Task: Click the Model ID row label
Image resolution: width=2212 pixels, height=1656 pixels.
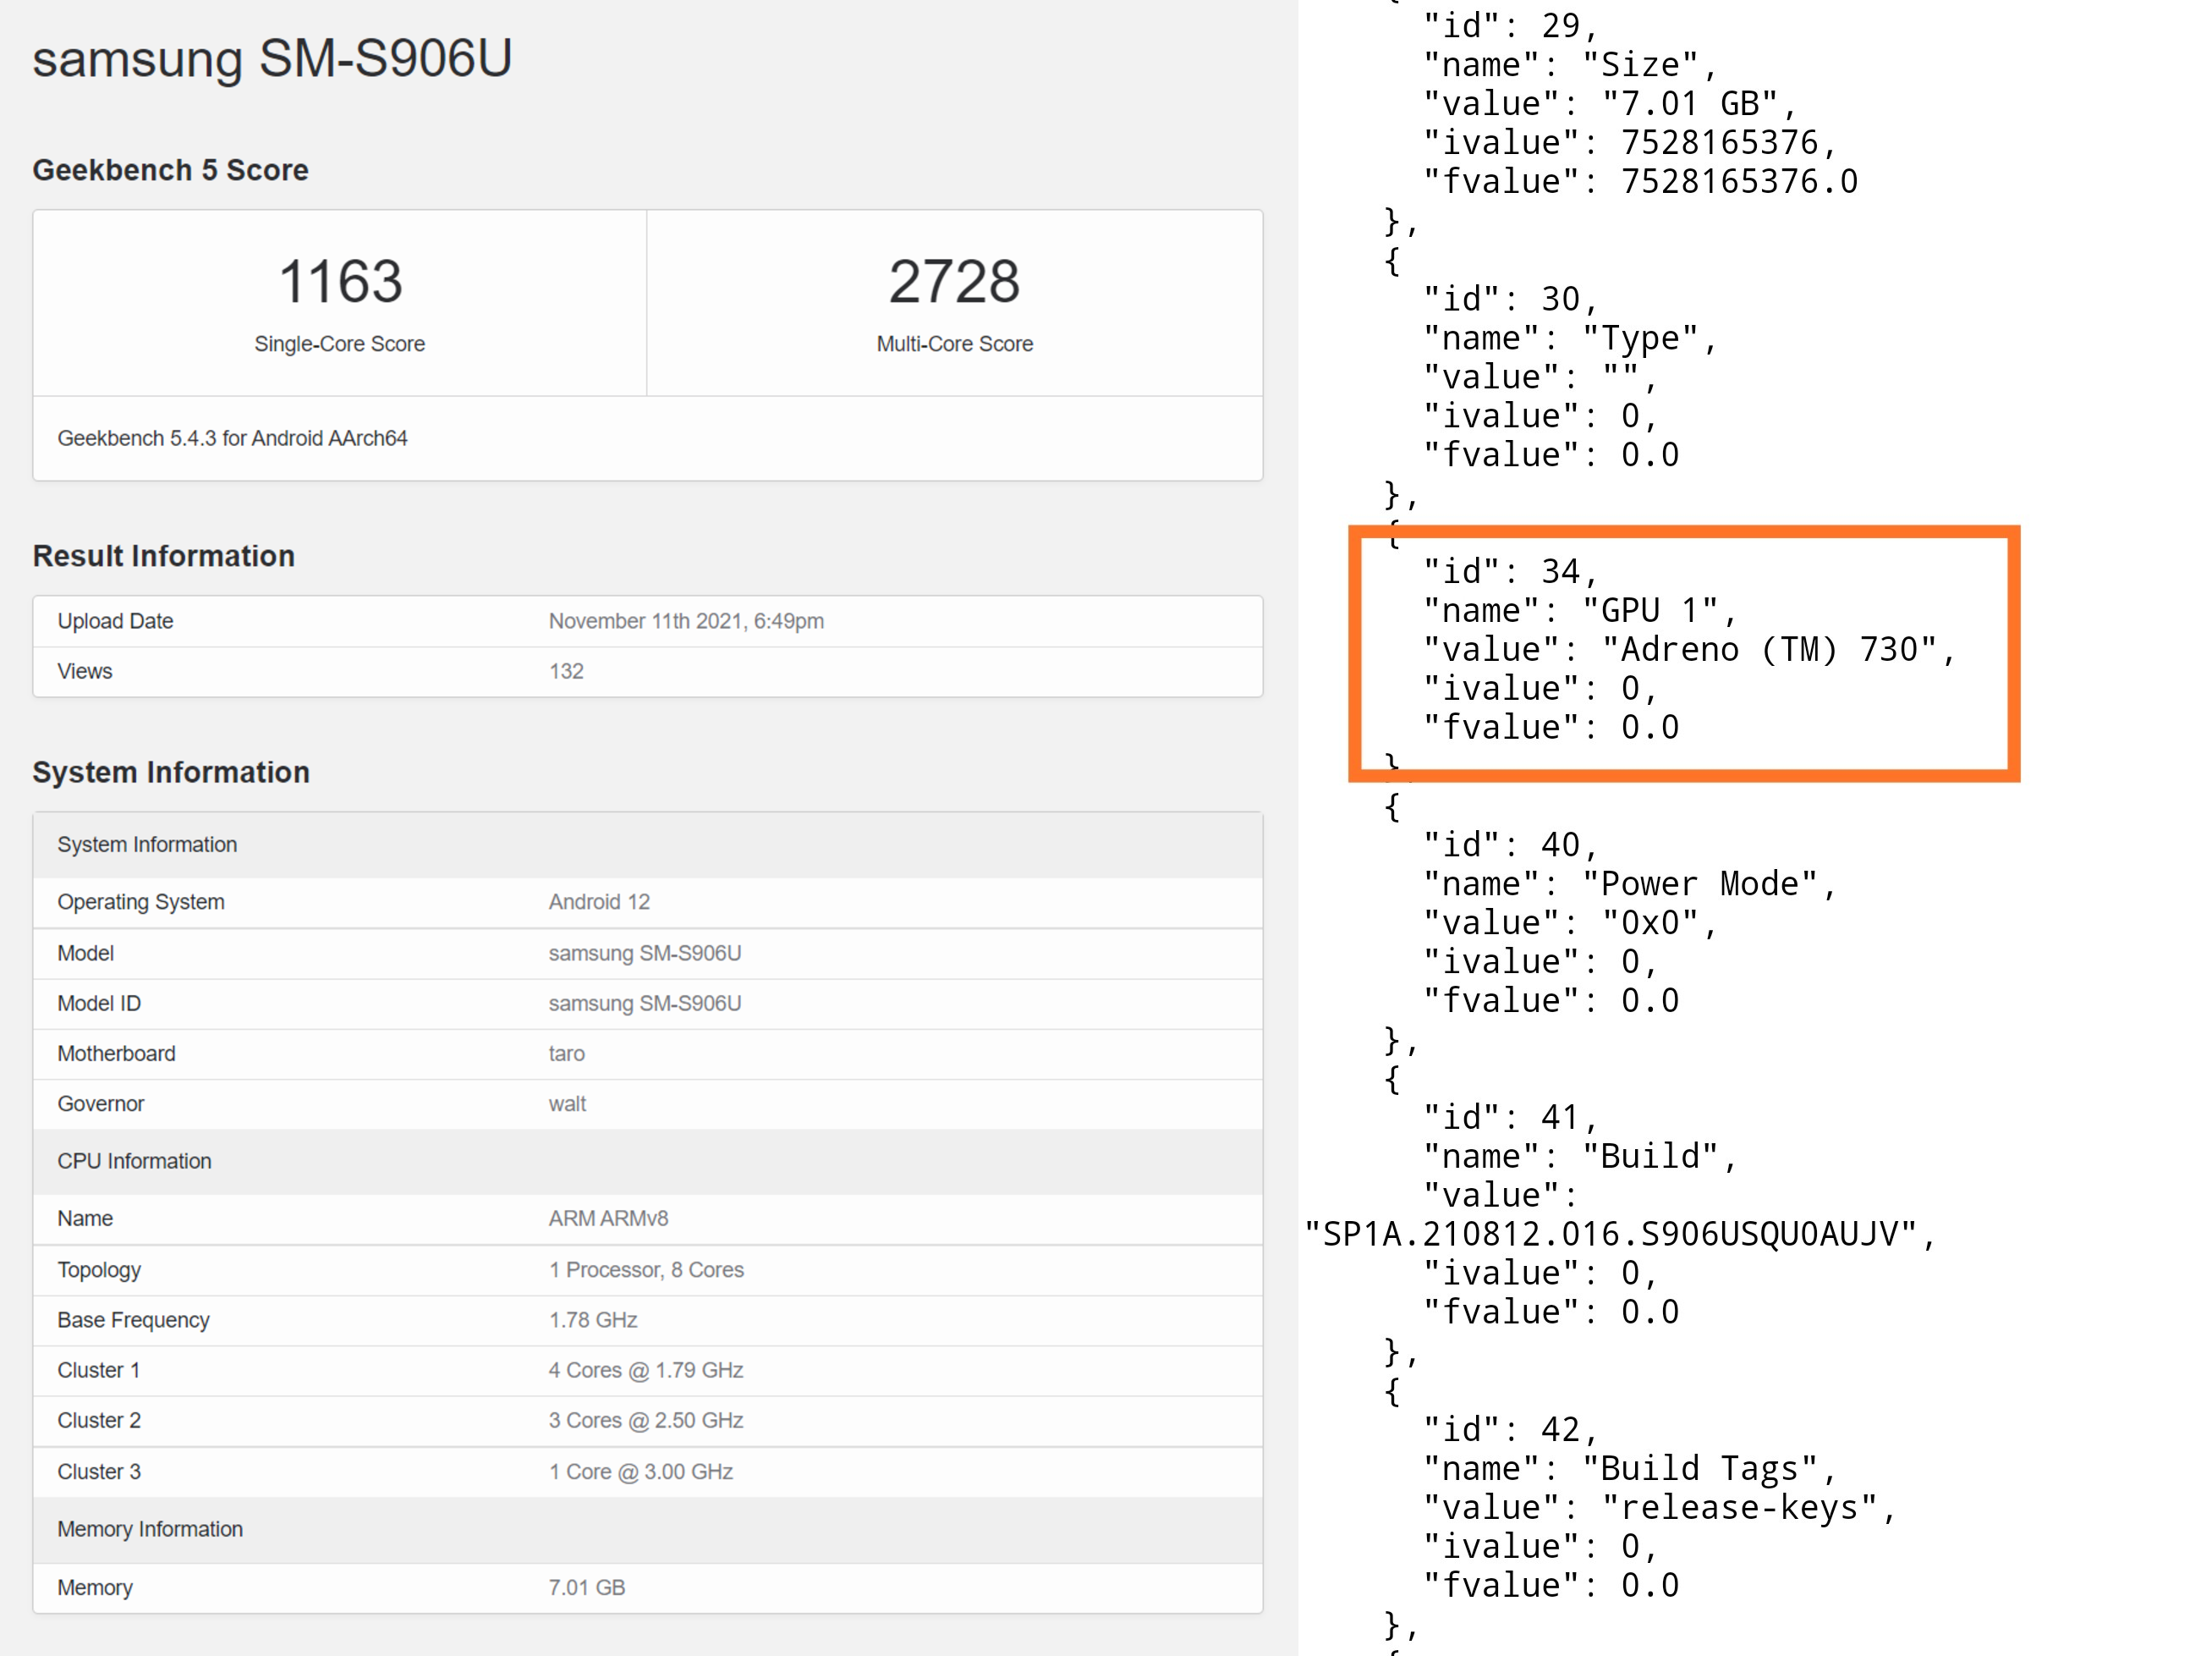Action: [x=99, y=1004]
